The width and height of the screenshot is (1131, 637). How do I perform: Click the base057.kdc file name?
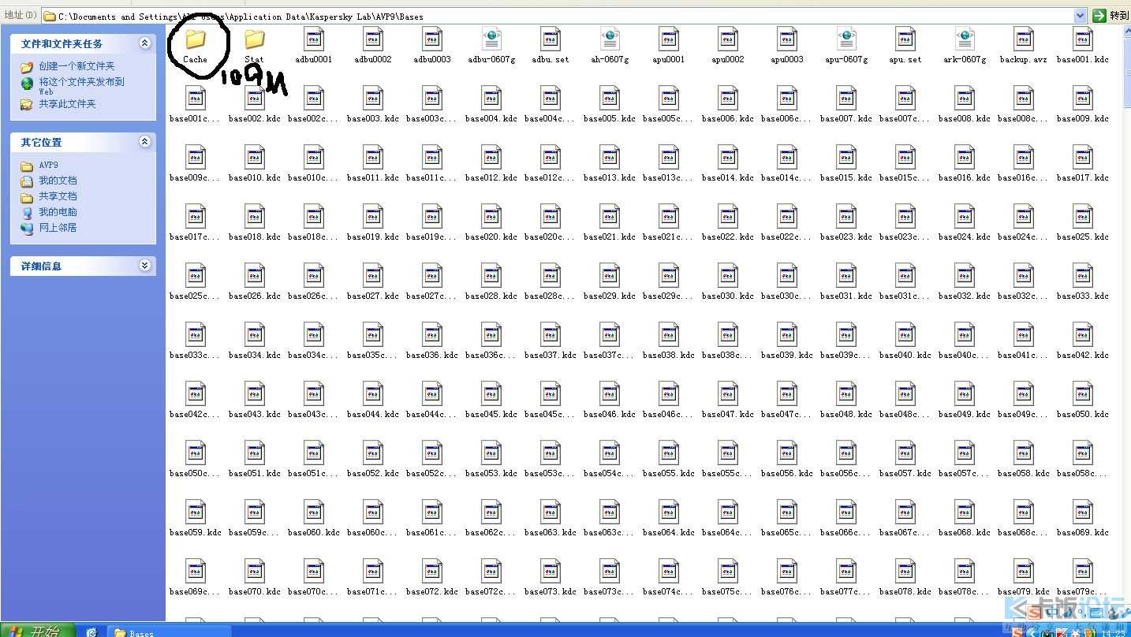(x=905, y=474)
